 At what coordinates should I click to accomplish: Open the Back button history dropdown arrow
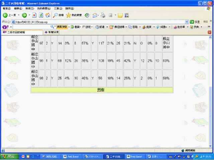tap(18, 15)
